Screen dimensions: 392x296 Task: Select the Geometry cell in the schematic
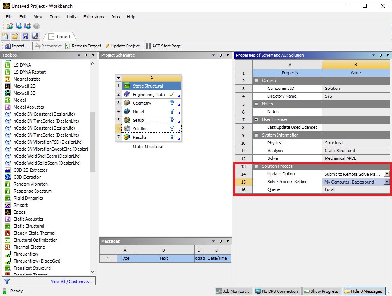[142, 103]
